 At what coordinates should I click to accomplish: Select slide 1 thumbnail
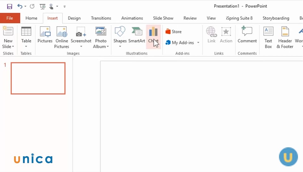(x=38, y=78)
